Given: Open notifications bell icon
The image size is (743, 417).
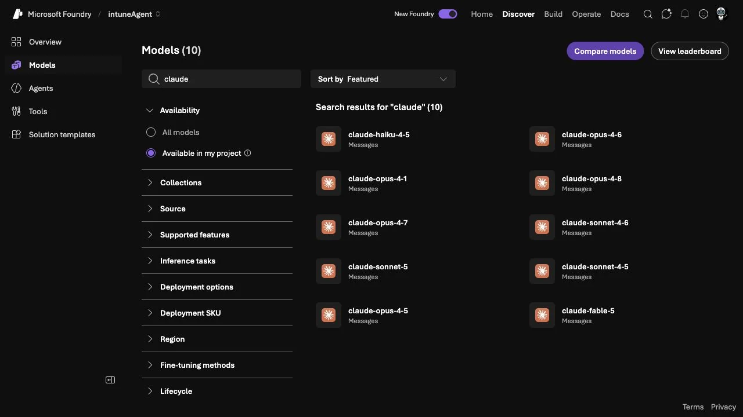Looking at the screenshot, I should 685,14.
